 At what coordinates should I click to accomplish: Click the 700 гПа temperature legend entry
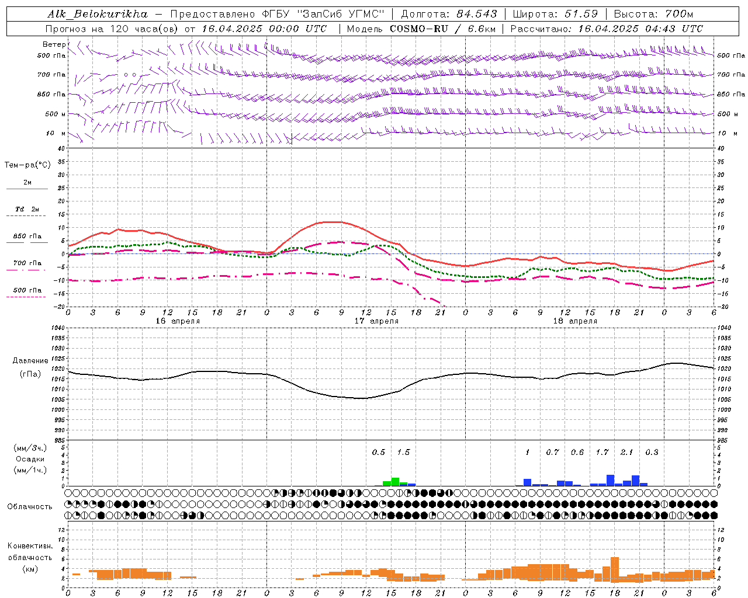(x=27, y=263)
